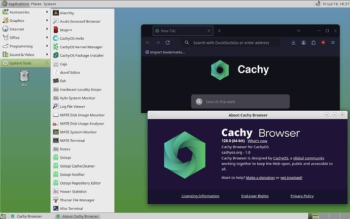Launch Alacritty from the menu
Screen dimensions: 350x219
tap(83, 13)
